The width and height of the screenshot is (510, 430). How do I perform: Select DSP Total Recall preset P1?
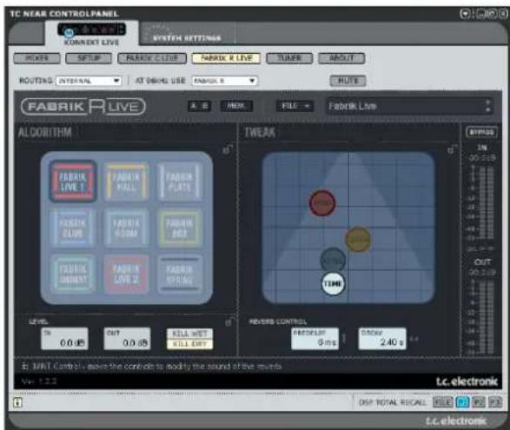tap(462, 402)
